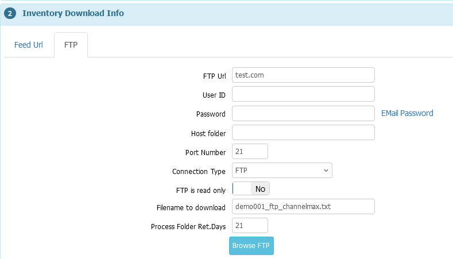Select the FTP tab
Screen dimensions: 453x259
(71, 45)
